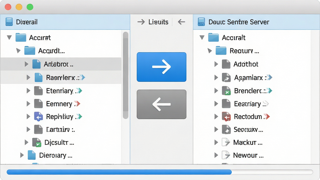320x180 pixels.
Task: Click the blue file icon for Dieroiary
Action: click(32, 155)
